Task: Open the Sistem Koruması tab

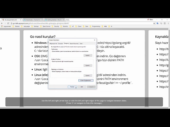Action: point(74,44)
